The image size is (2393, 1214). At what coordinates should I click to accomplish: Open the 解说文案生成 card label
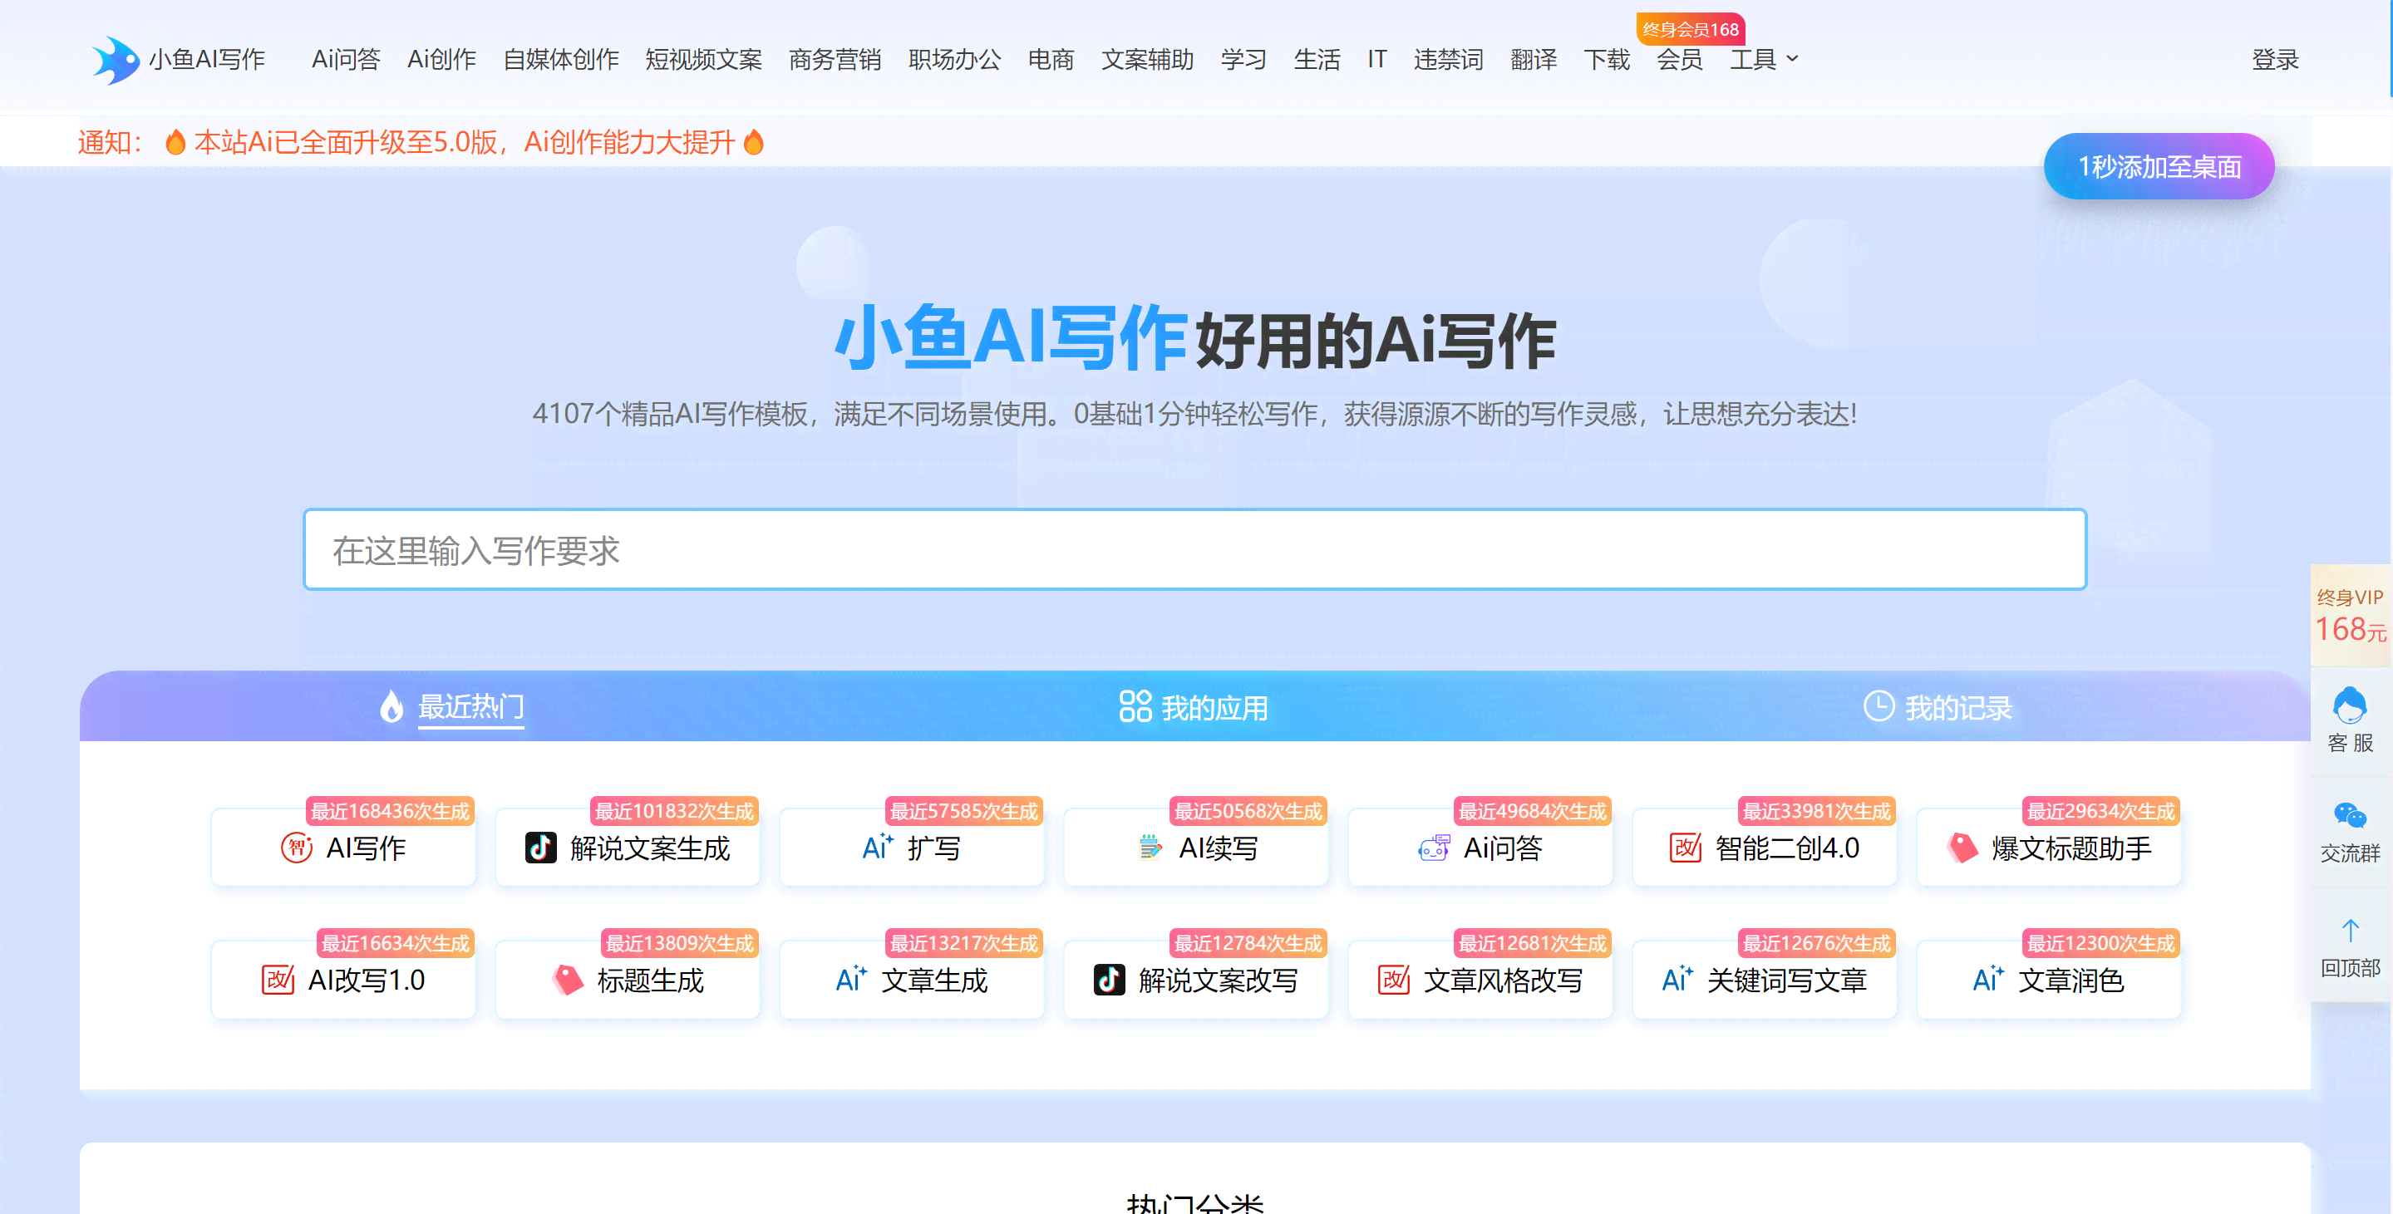coord(650,848)
